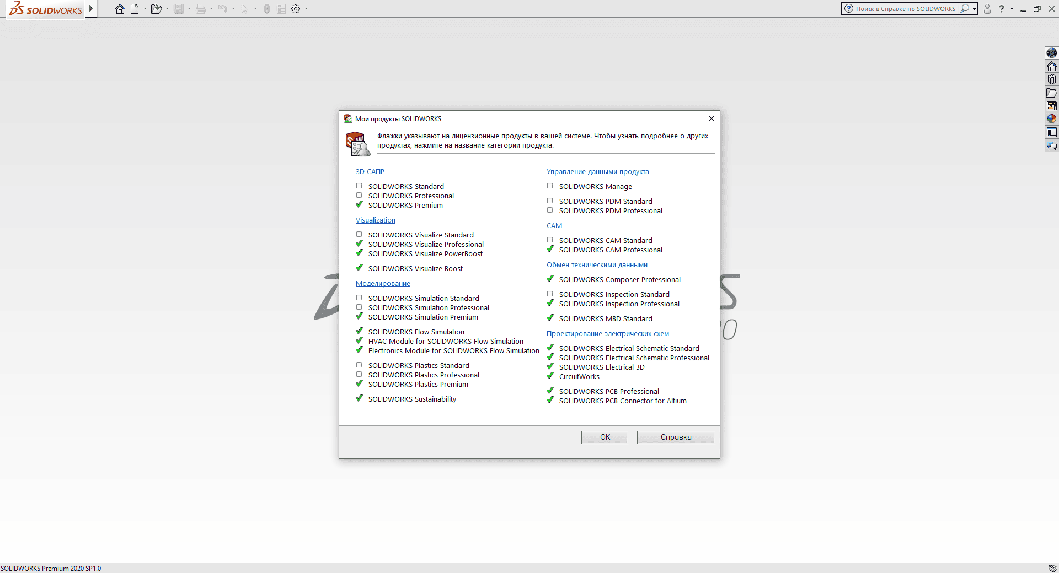Toggle SOLIDWORKS Visualize Standard checkbox
1059x573 pixels.
point(359,235)
